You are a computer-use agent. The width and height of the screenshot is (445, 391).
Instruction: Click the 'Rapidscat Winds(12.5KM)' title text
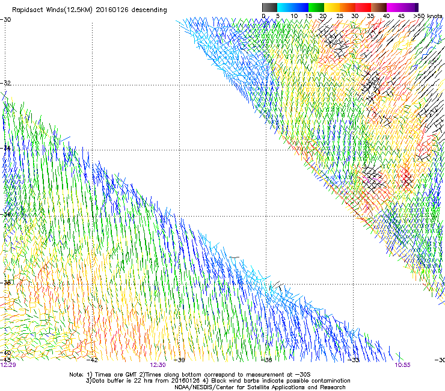click(x=52, y=10)
